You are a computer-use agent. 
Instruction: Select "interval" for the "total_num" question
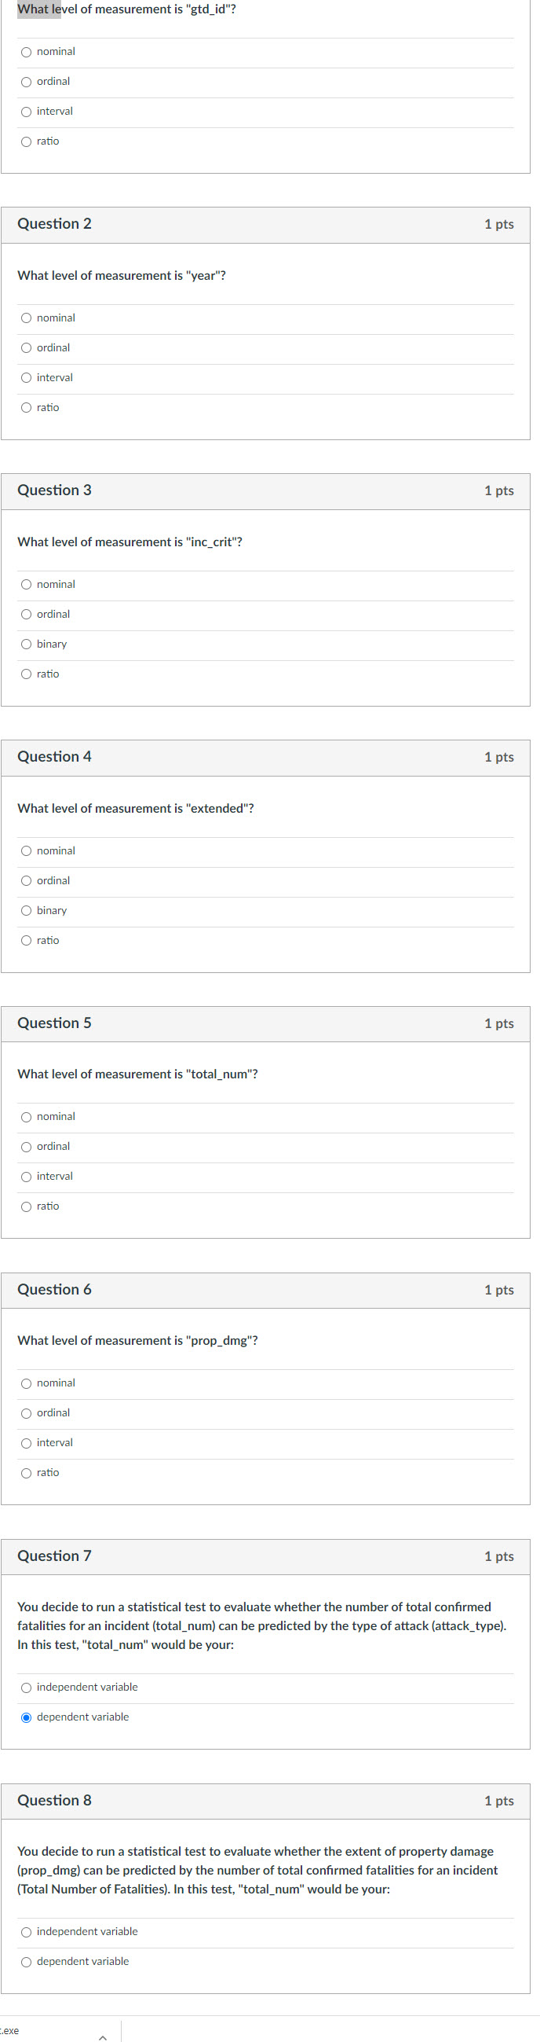[26, 1176]
